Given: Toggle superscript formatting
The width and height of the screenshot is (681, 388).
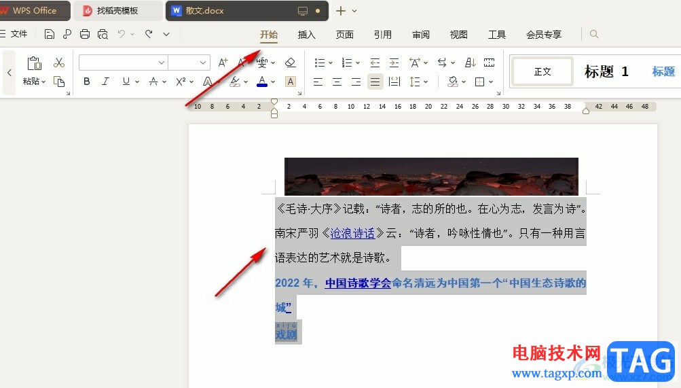Looking at the screenshot, I should tap(181, 82).
